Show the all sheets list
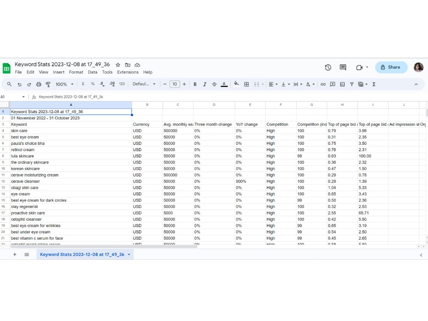 pos(27,254)
